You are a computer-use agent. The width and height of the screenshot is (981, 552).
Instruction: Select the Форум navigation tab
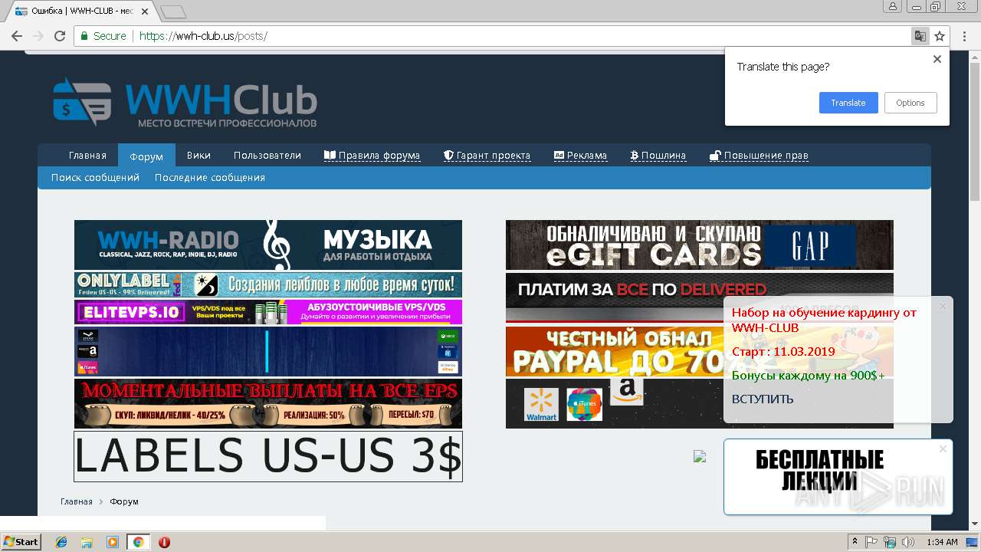point(146,156)
